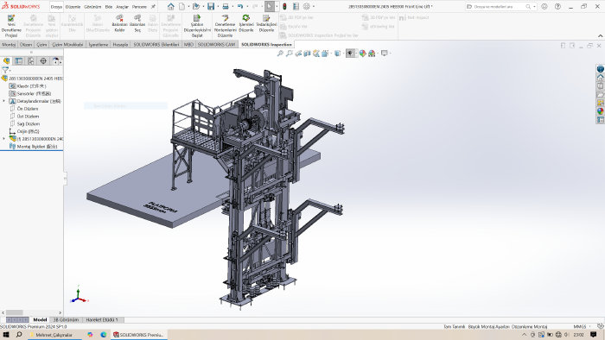Switch to SOLIDWORKS CAM tab
The image size is (605, 340).
216,45
